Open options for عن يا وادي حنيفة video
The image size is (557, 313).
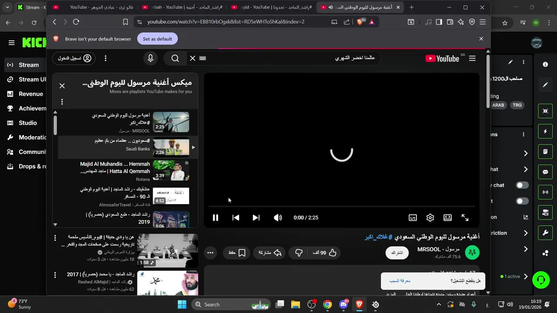coord(55,238)
